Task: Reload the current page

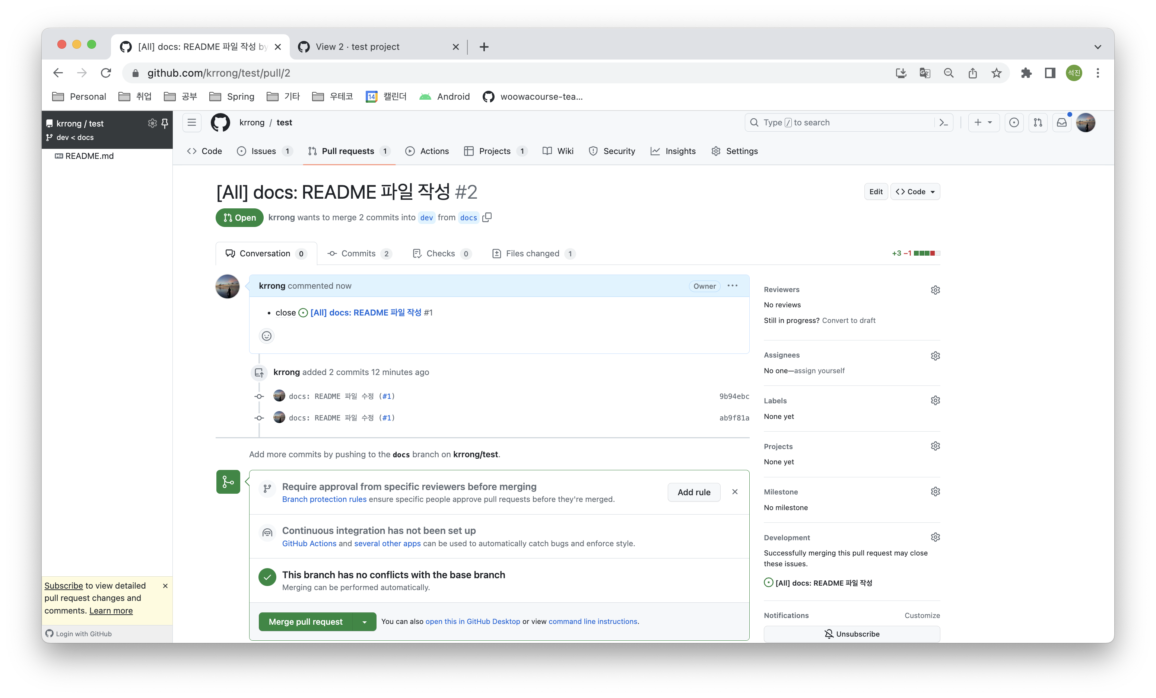Action: point(106,73)
